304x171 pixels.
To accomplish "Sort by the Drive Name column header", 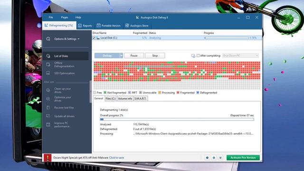I will pyautogui.click(x=99, y=33).
